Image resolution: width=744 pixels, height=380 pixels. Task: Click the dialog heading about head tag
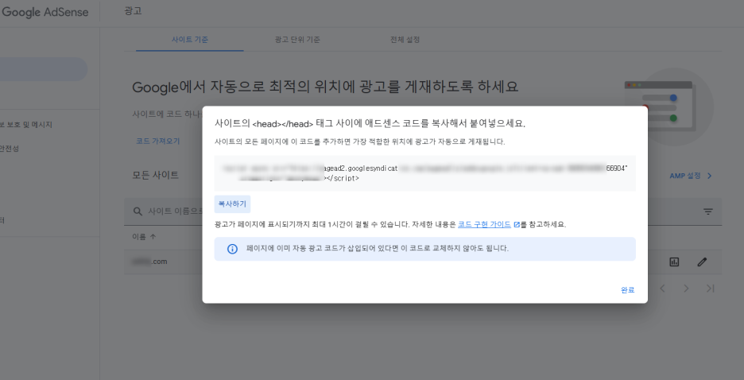370,123
